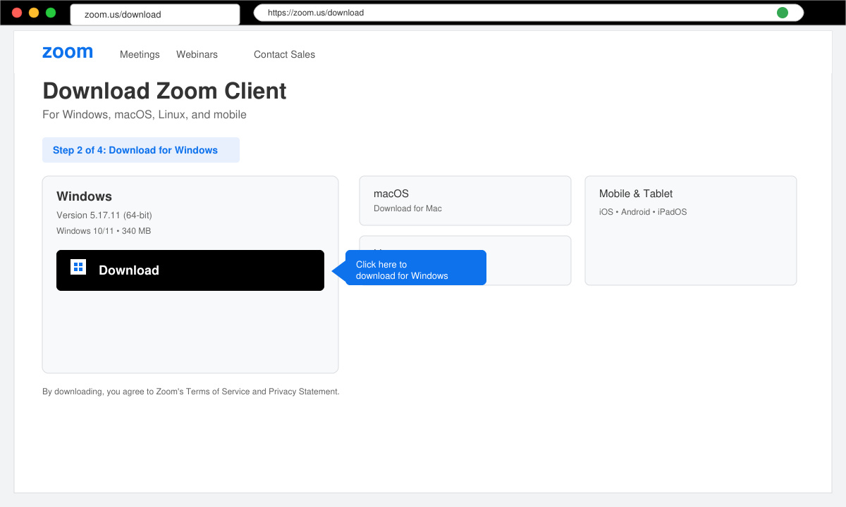Image resolution: width=846 pixels, height=507 pixels.
Task: Select the zoom.us/download browser tab
Action: (x=155, y=14)
